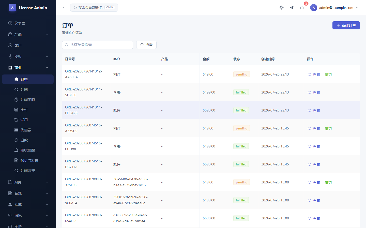The height and width of the screenshot is (228, 366).
Task: Open the admin@example.com account dropdown
Action: [334, 8]
